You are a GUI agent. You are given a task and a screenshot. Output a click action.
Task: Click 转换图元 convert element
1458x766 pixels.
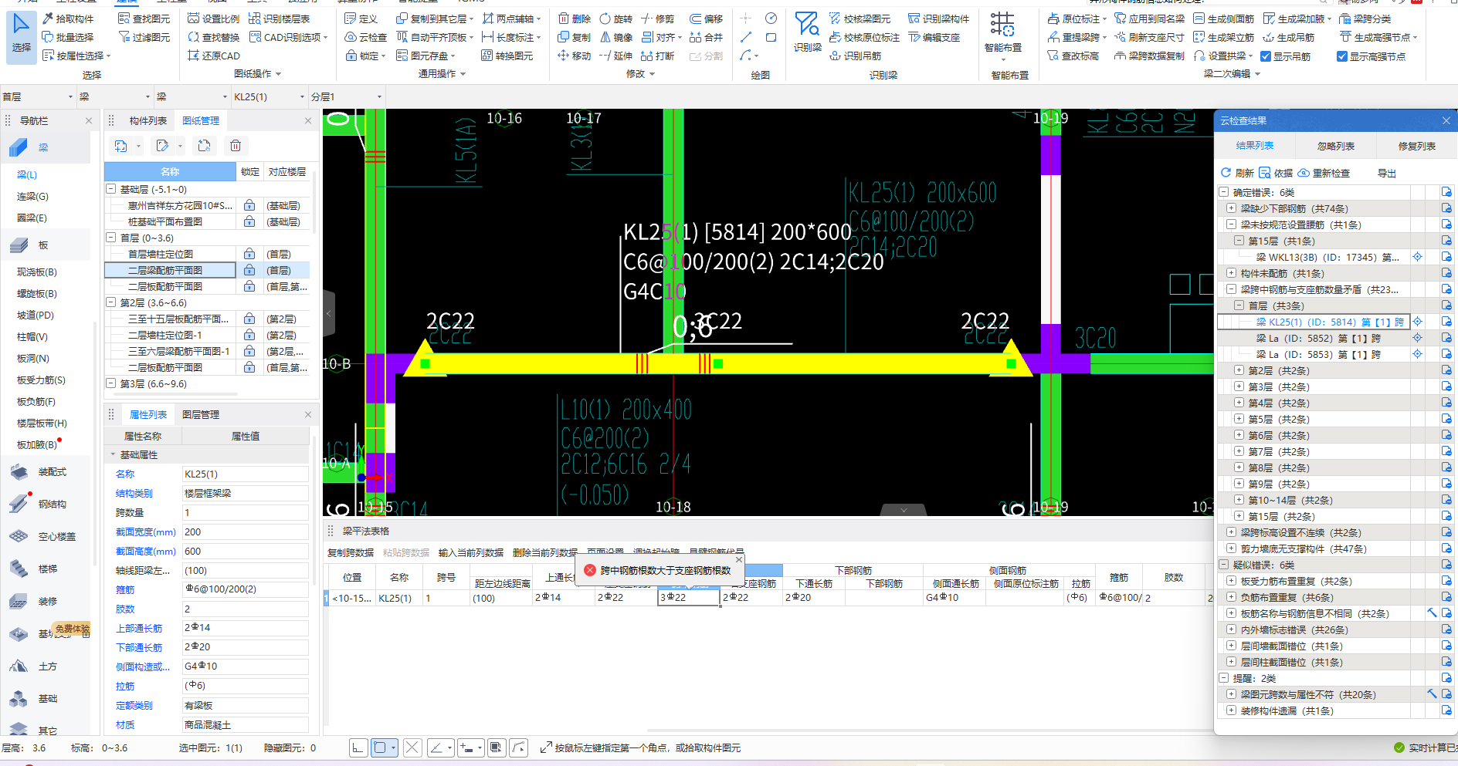[x=507, y=56]
